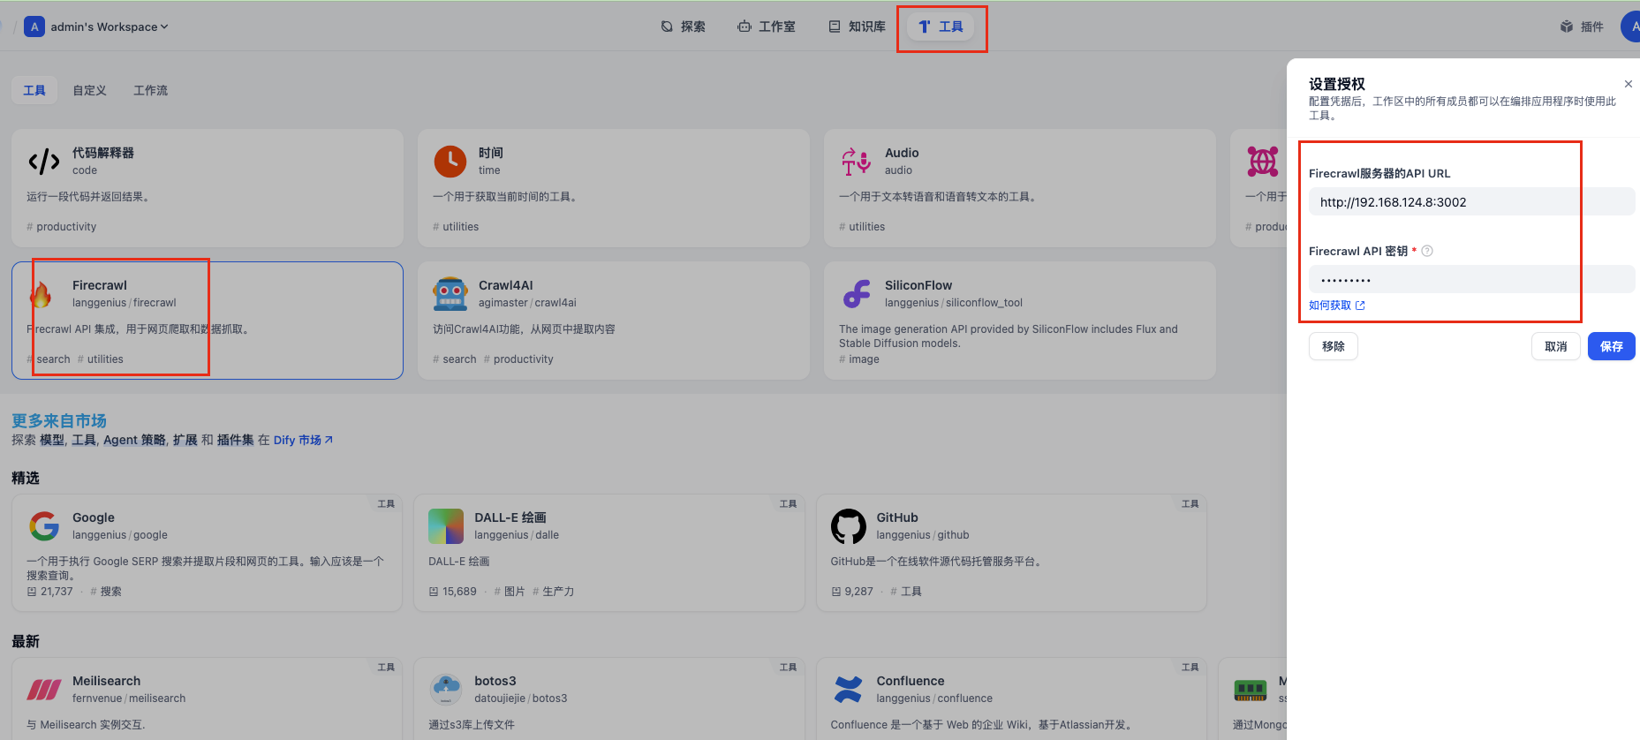
Task: Open the Firecrawl tool card title
Action: 100,285
